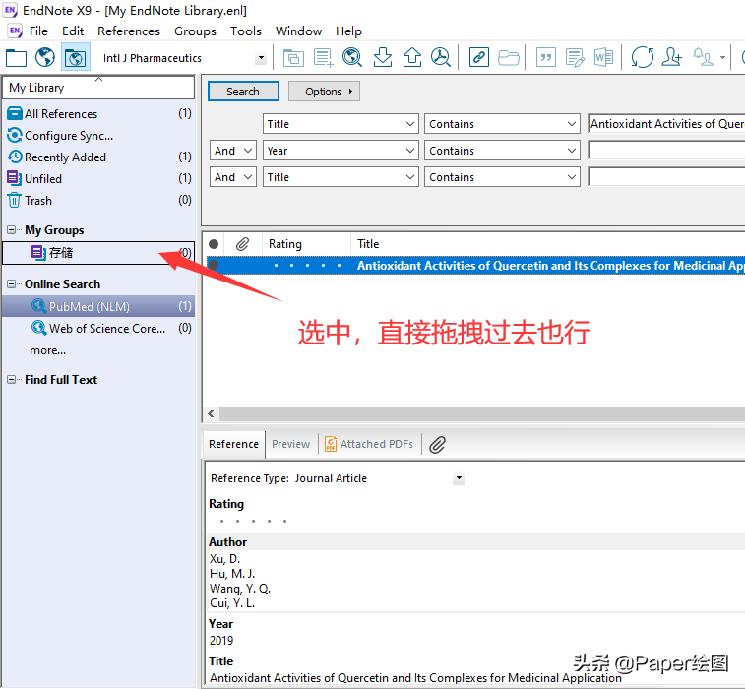Toggle read status dot of Antioxidant Activities row
The image size is (745, 689).
214,265
